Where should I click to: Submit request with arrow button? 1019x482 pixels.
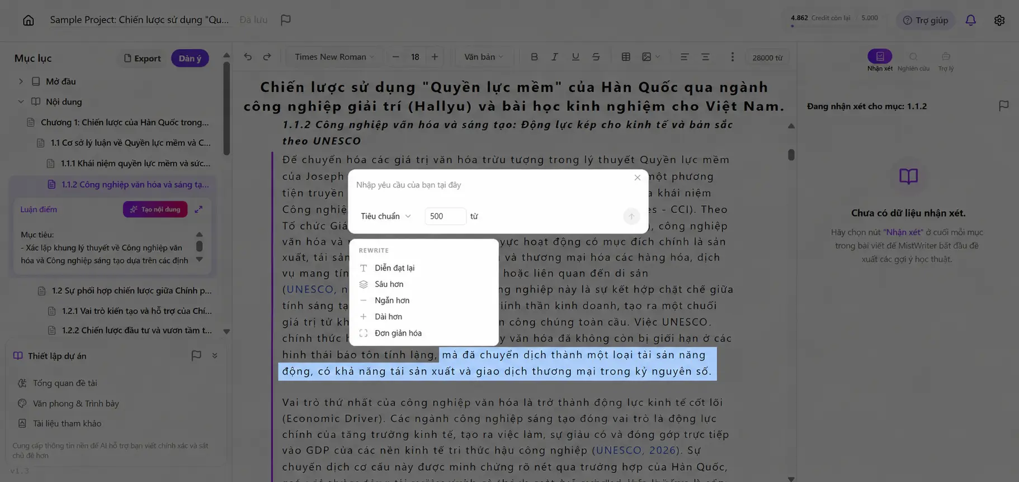pyautogui.click(x=631, y=216)
